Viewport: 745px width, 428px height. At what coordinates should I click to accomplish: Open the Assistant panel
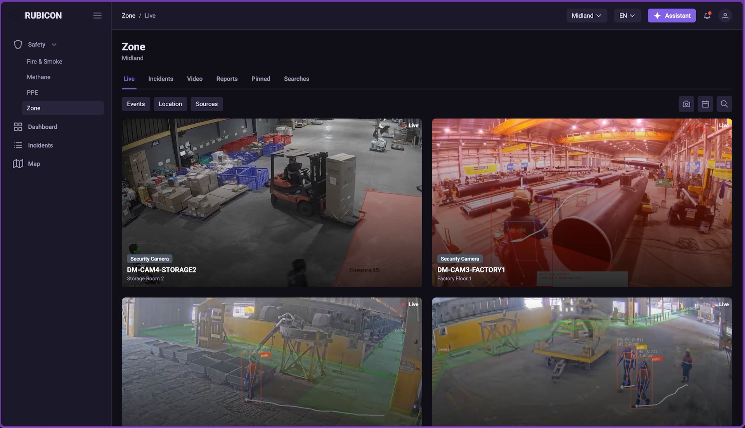pyautogui.click(x=672, y=16)
